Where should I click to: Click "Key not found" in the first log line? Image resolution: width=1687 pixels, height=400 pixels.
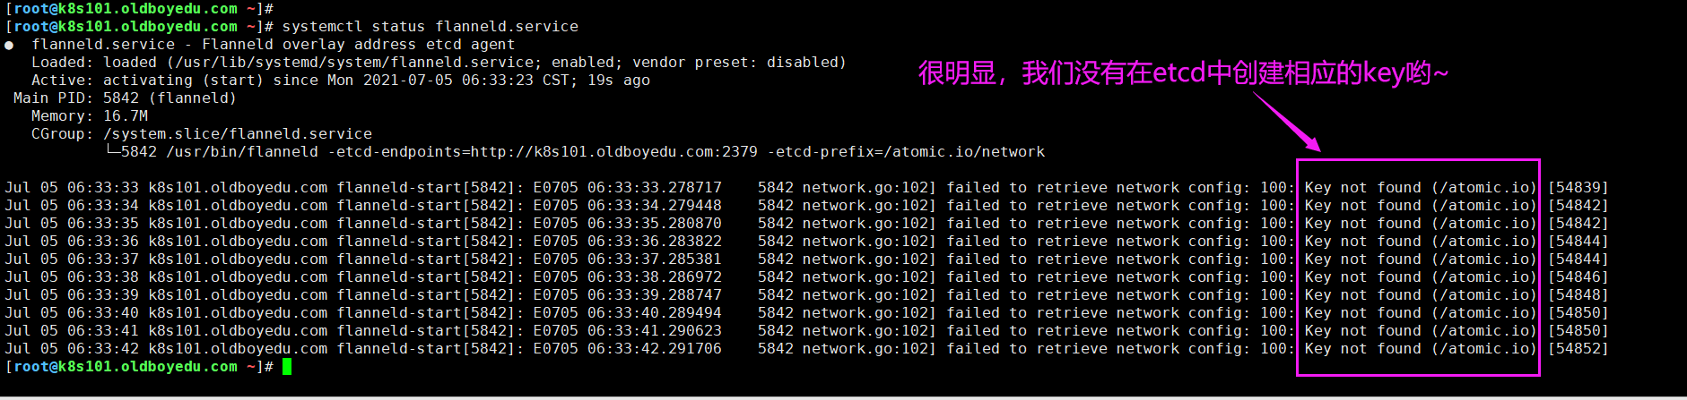pos(1362,188)
